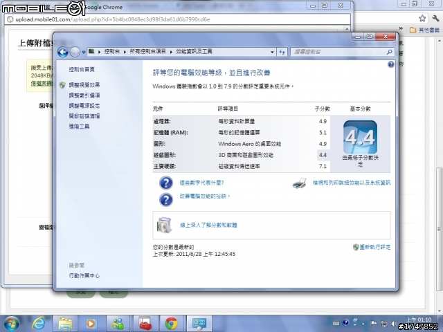Click address URL in front Chrome window
The width and height of the screenshot is (443, 332).
(112, 19)
